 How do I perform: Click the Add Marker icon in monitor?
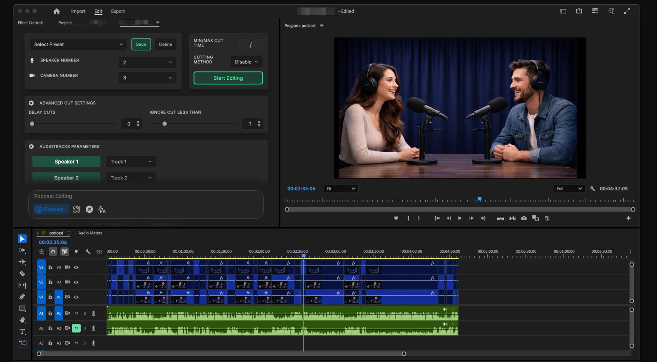coord(396,218)
